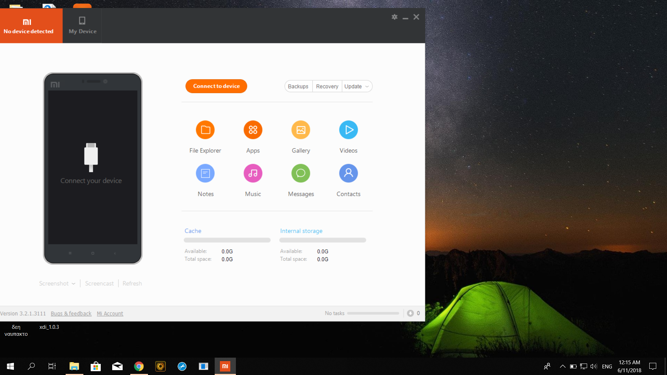Show hidden system tray icons
Viewport: 667px width, 375px height.
[x=562, y=366]
